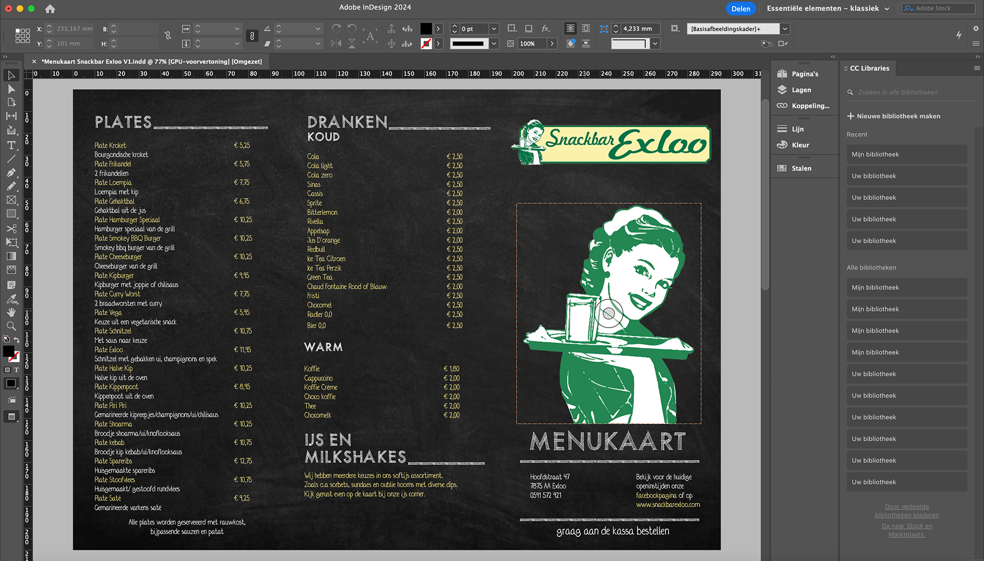Select the Content Collector tool
984x561 pixels.
(11, 130)
